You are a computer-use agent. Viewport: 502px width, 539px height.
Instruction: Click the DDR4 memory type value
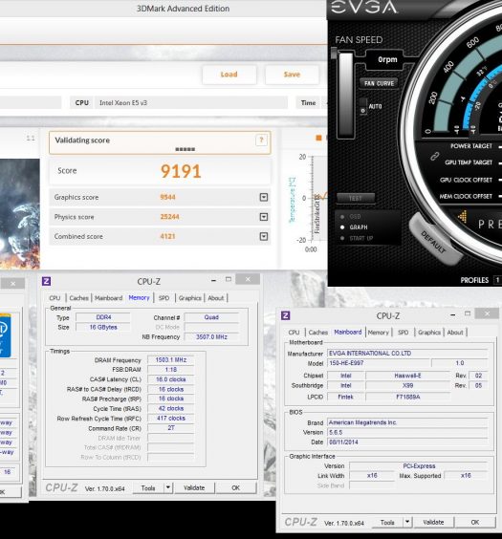click(103, 317)
